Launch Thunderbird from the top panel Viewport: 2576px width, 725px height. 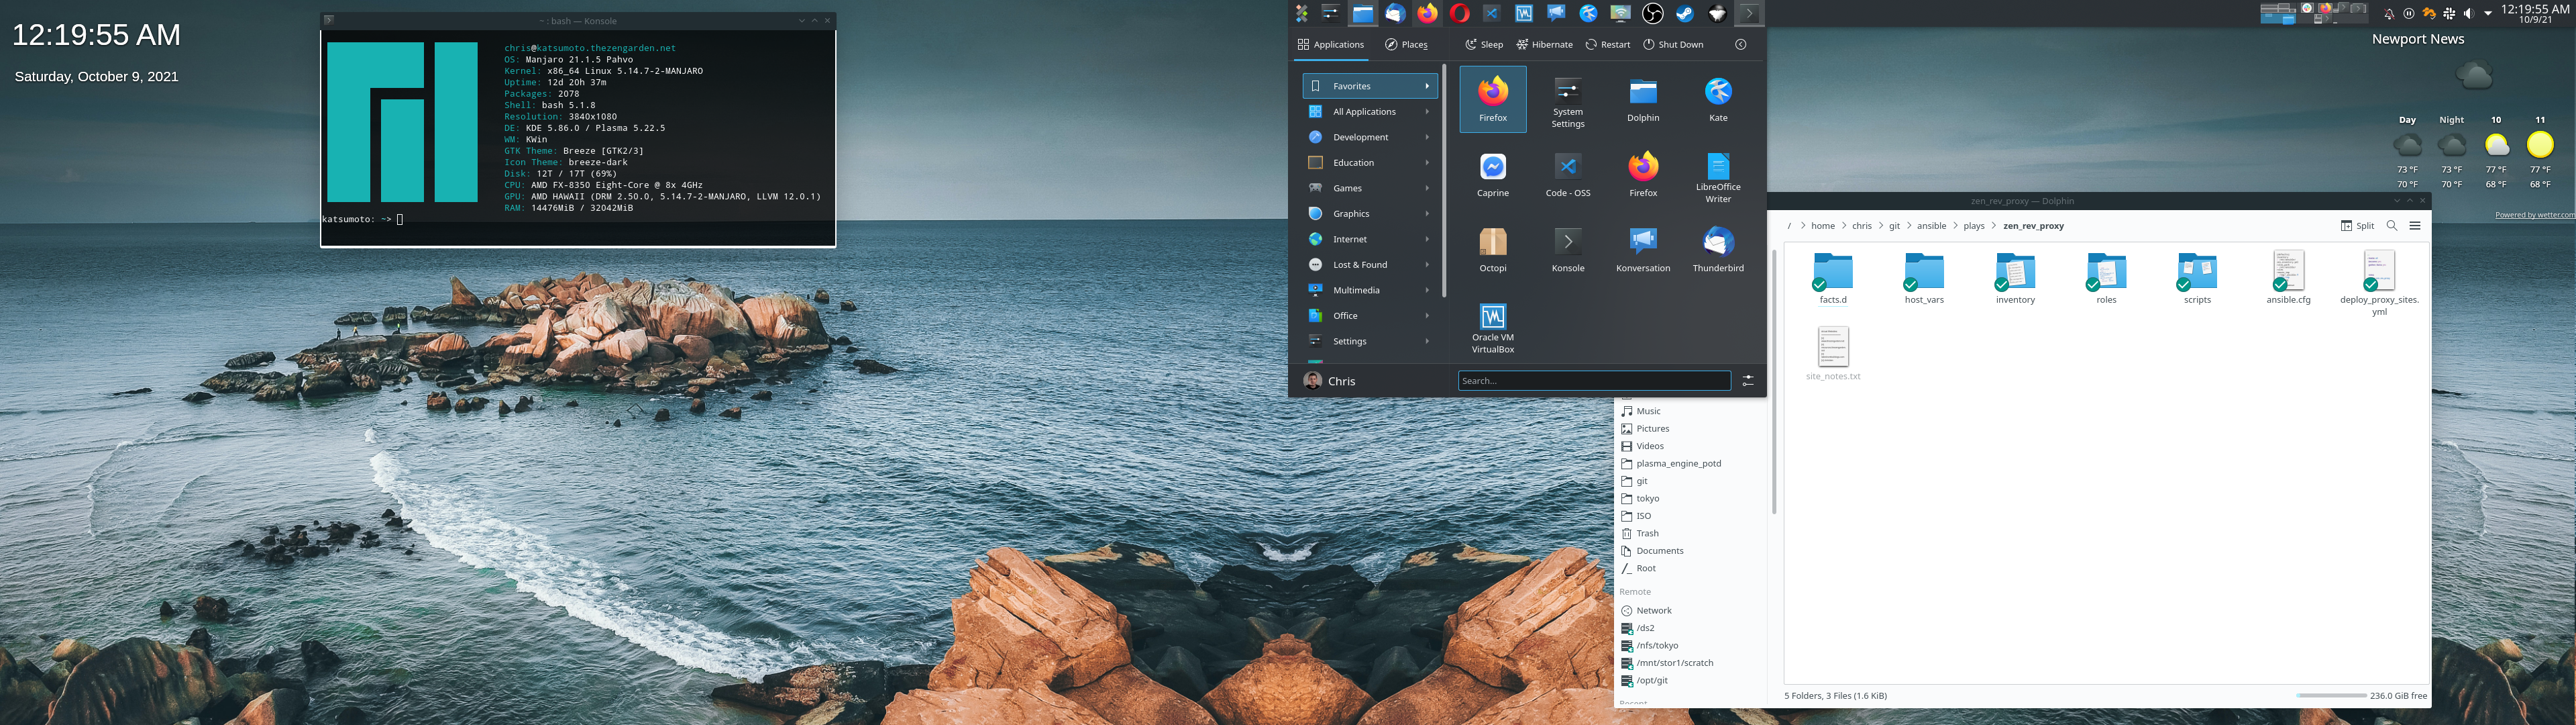coord(1395,13)
